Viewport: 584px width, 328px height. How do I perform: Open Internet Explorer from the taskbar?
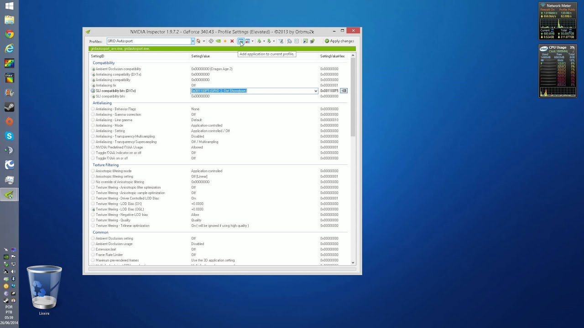click(9, 48)
